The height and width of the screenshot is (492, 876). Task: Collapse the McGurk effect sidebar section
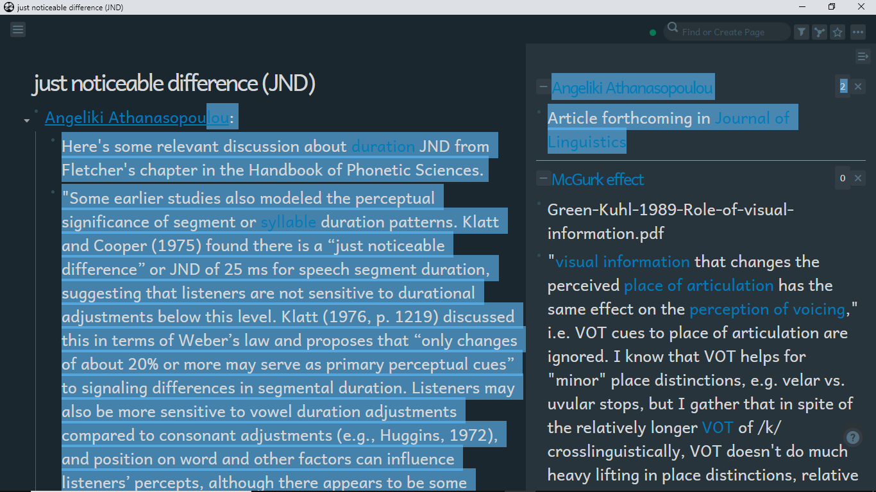tap(543, 178)
